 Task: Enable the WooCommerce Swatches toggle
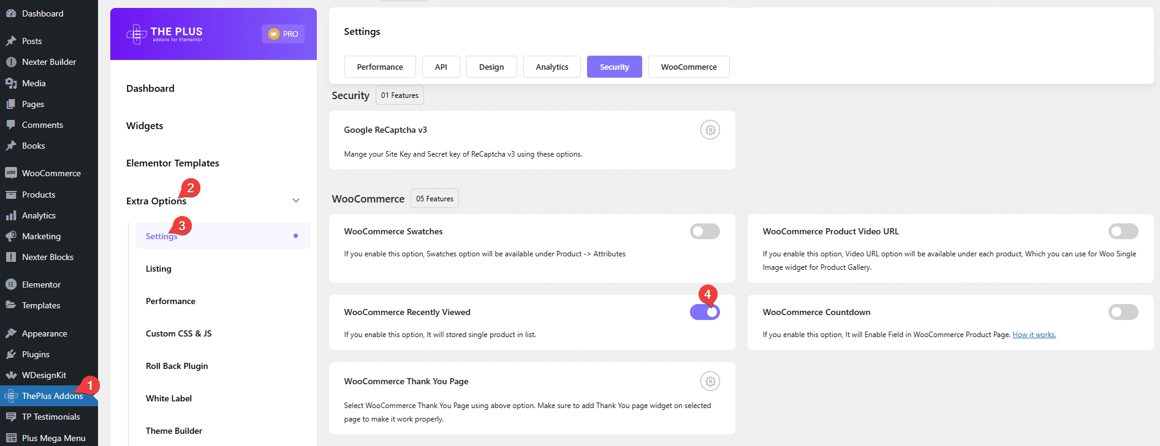click(705, 231)
